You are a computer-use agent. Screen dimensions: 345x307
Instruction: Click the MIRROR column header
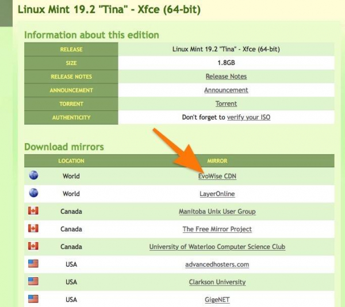(x=217, y=161)
